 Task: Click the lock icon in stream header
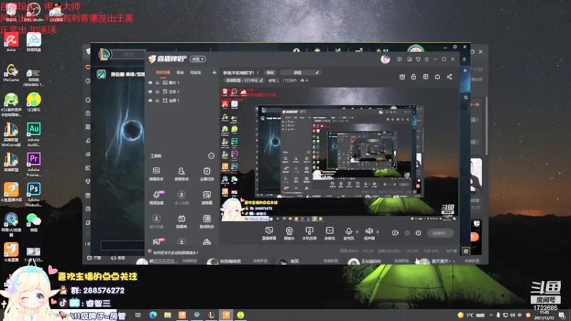tap(414, 77)
